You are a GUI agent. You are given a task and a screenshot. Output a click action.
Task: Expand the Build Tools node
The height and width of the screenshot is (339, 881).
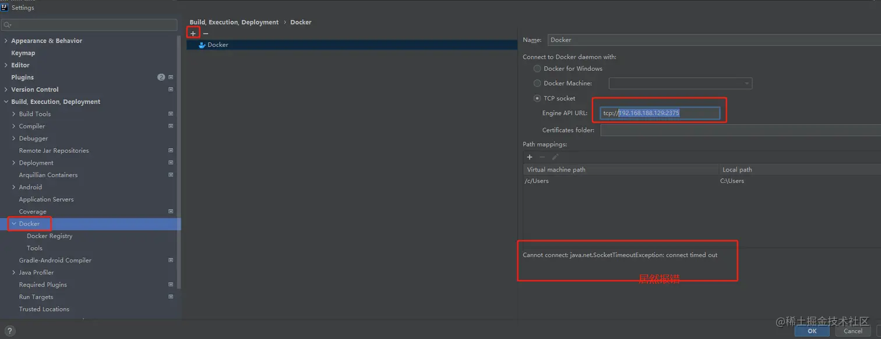[x=14, y=114]
